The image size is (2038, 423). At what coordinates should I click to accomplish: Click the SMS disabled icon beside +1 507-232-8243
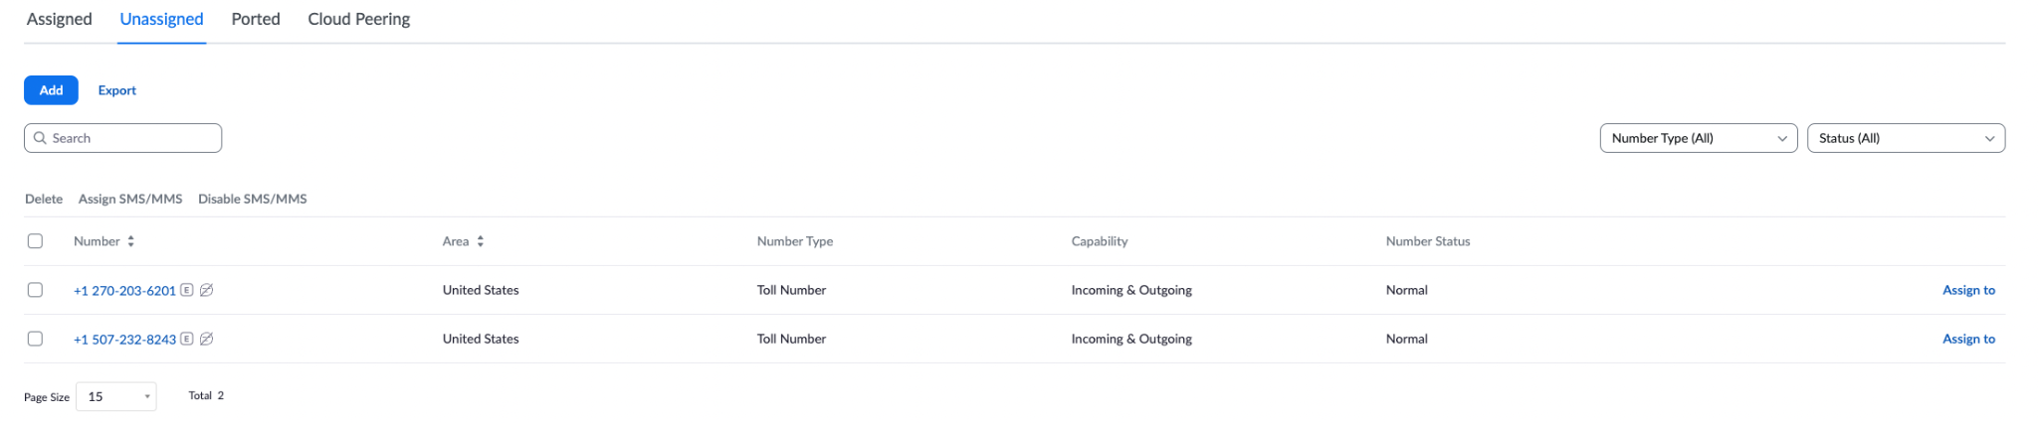pos(206,339)
